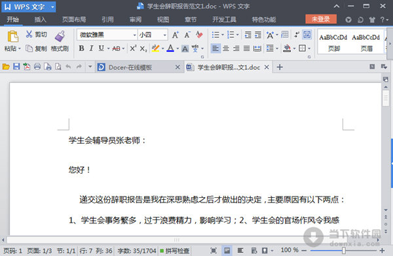The height and width of the screenshot is (256, 393).
Task: Decrease font size with A- icon
Action: coord(187,35)
